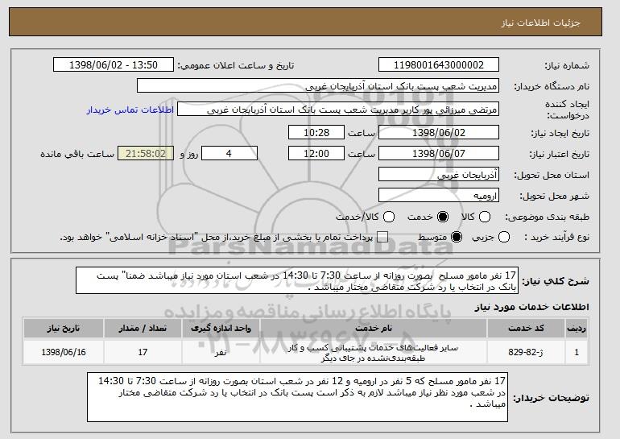Click the validity time field 12:00
This screenshot has width=620, height=439.
(316, 153)
